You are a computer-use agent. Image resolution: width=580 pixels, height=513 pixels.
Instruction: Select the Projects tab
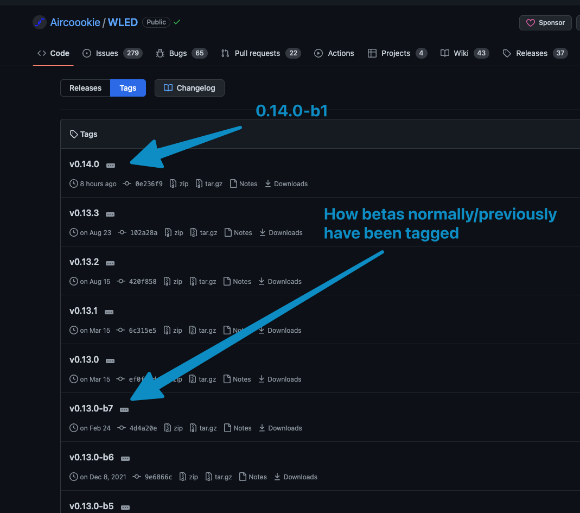point(373,53)
